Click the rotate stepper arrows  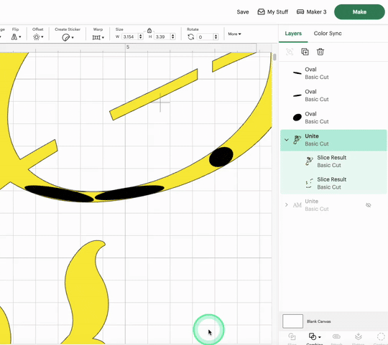(x=216, y=37)
